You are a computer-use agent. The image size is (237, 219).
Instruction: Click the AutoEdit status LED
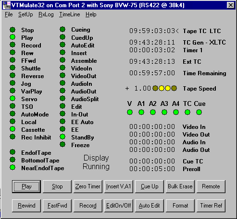point(62,45)
